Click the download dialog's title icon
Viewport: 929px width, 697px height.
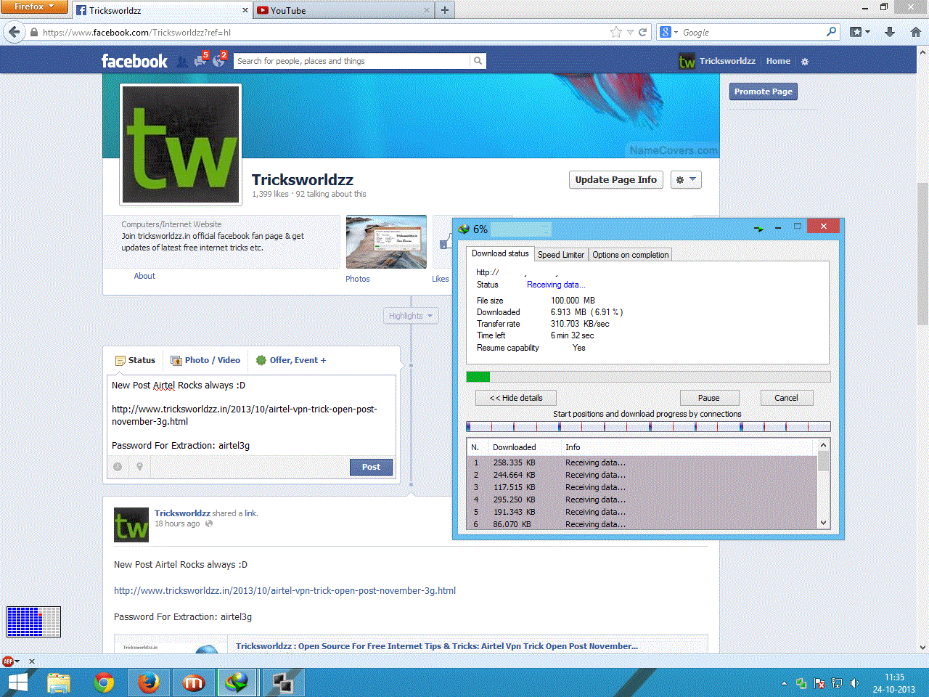pyautogui.click(x=464, y=229)
